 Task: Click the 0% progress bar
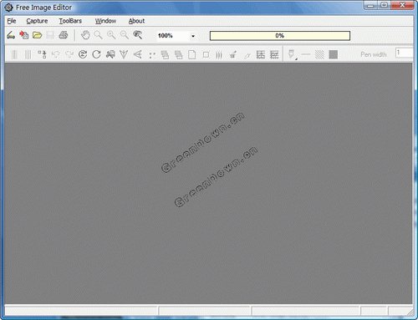coord(280,36)
